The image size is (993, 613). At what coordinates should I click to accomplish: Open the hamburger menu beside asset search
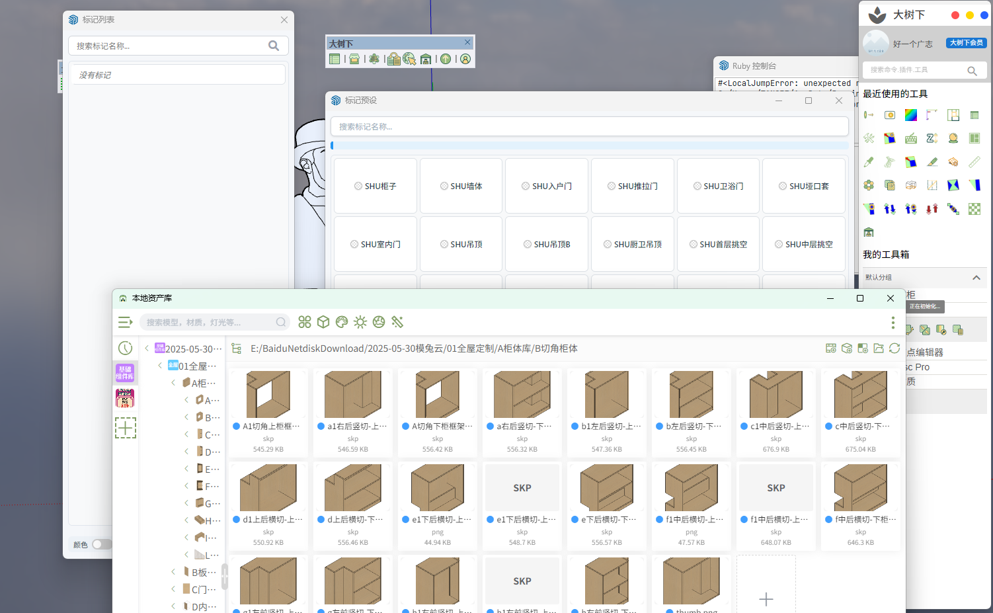[x=125, y=323]
